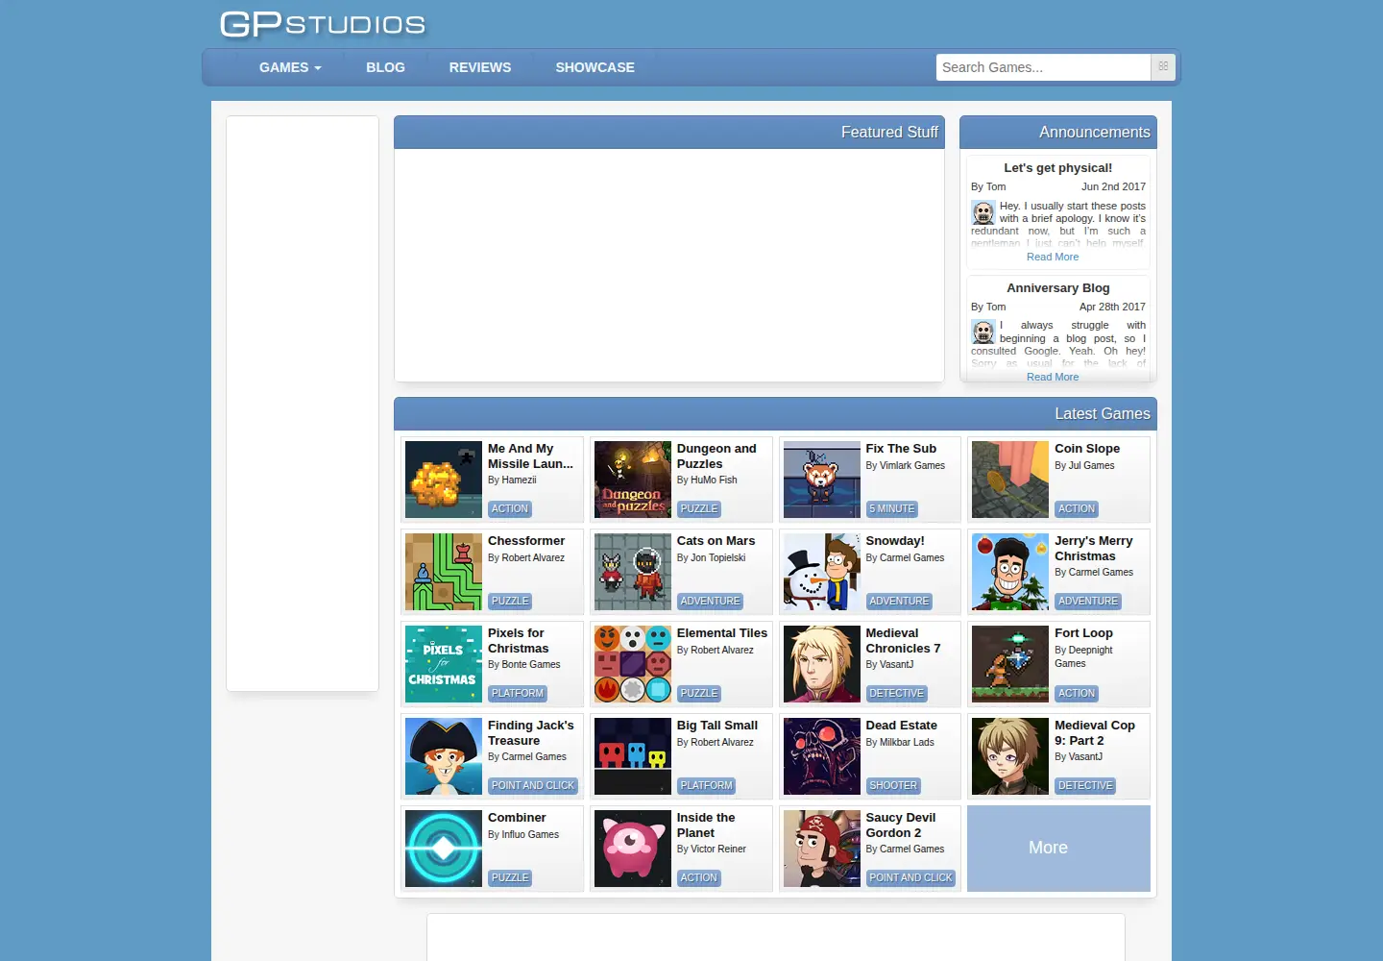Open the Inside the Planet thumbnail
This screenshot has width=1383, height=961.
click(633, 849)
